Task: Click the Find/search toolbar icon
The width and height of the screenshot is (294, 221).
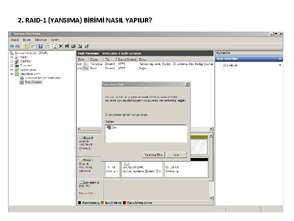Action: pos(80,46)
